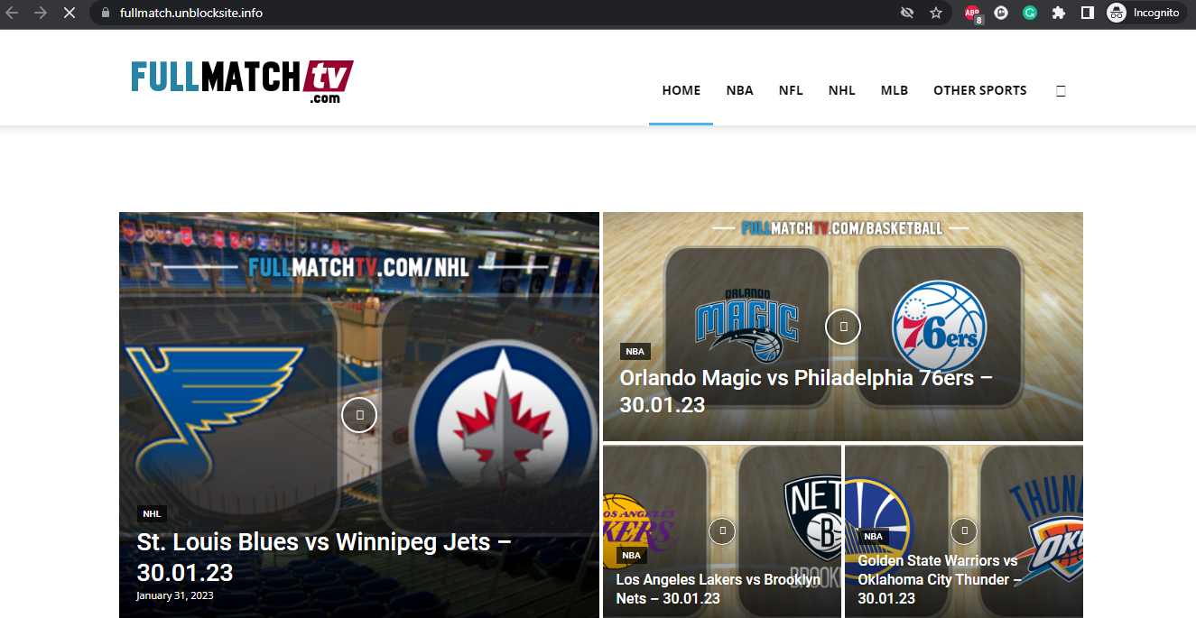
Task: Click the FULLMATCHTV logo
Action: [241, 79]
